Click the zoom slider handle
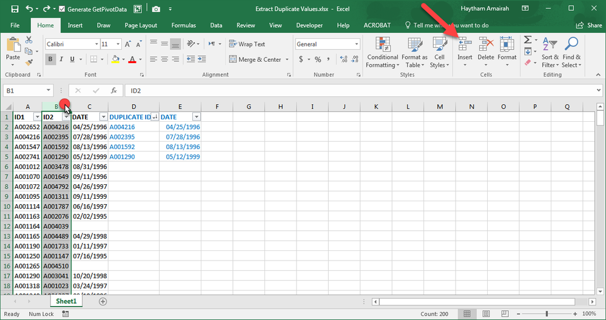This screenshot has width=606, height=320. pos(547,313)
